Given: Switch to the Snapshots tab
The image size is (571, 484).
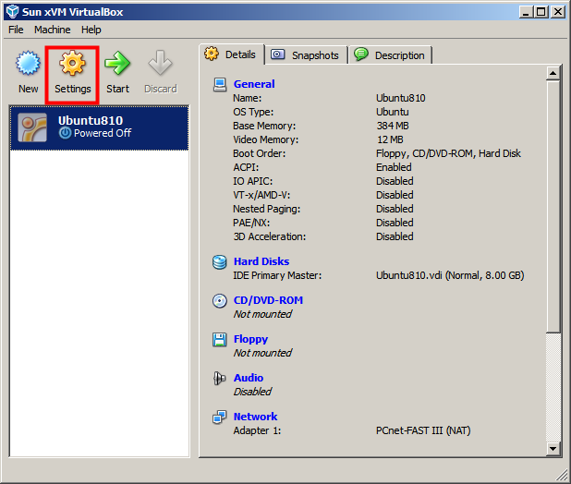Looking at the screenshot, I should tap(306, 54).
